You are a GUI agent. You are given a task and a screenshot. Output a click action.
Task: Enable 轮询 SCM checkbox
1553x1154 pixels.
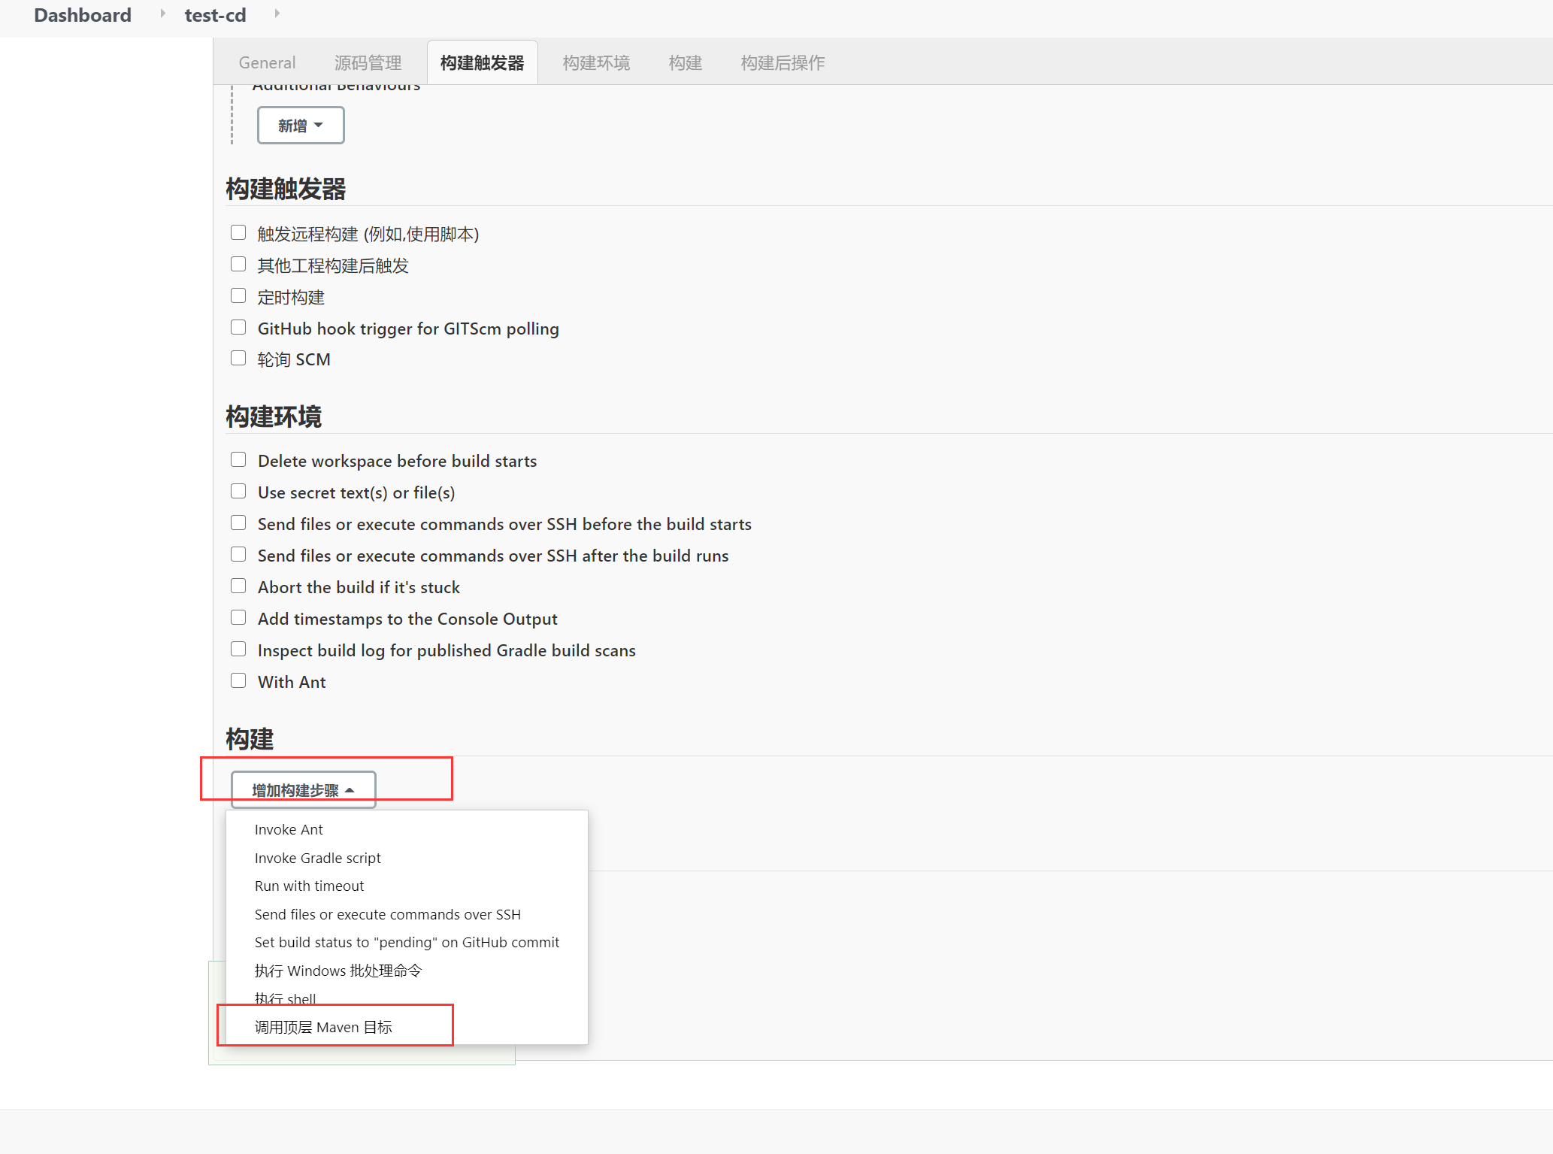238,359
